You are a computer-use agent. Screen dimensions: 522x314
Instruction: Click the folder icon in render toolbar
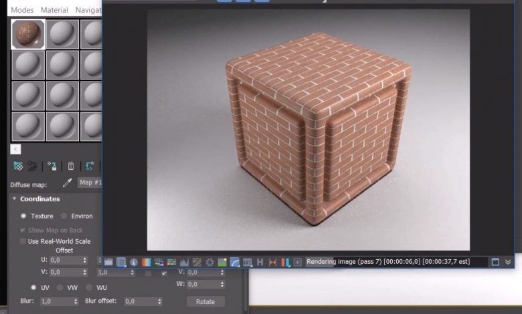point(108,262)
